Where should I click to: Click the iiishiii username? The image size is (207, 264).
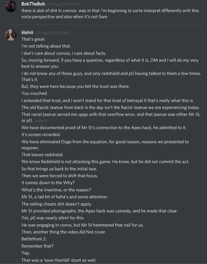coord(27,33)
